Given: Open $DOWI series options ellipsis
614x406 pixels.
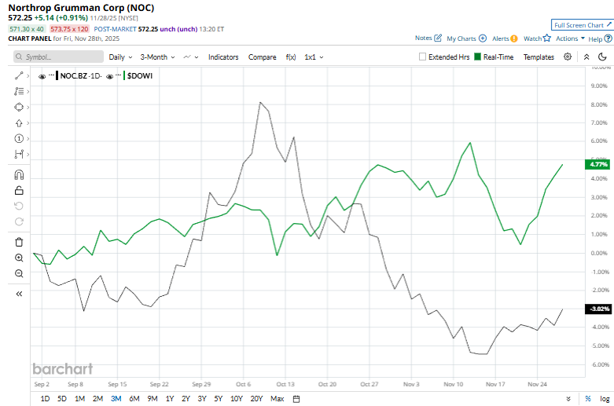Looking at the screenshot, I should (118, 75).
